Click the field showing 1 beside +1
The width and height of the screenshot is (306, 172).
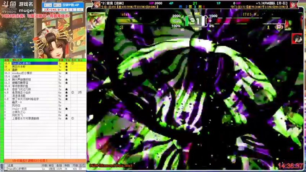73,10
